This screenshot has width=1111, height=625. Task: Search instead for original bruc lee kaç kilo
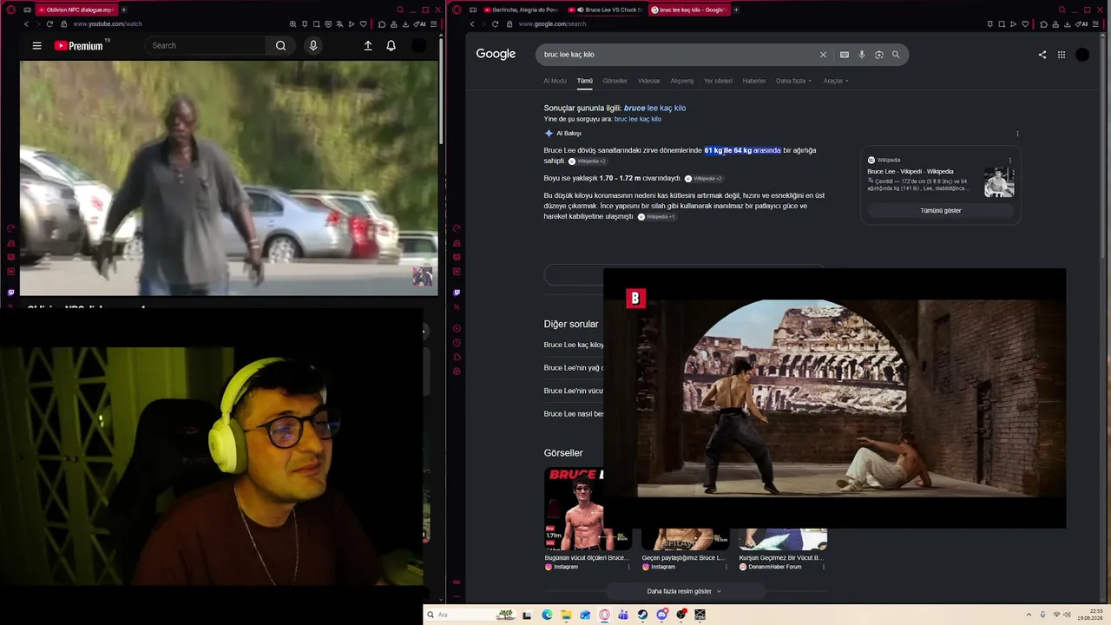tap(638, 119)
